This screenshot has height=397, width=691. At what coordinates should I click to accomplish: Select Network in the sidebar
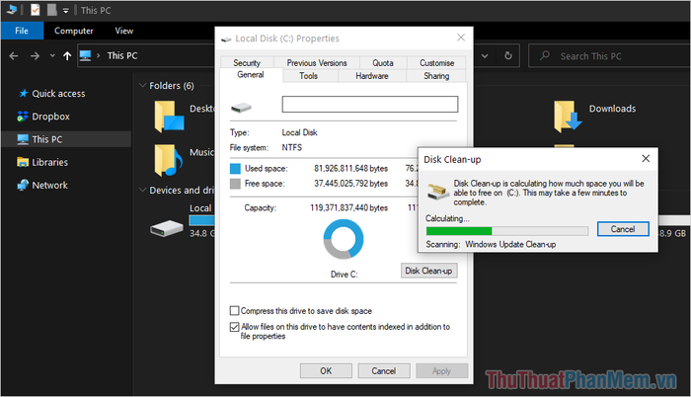click(49, 186)
